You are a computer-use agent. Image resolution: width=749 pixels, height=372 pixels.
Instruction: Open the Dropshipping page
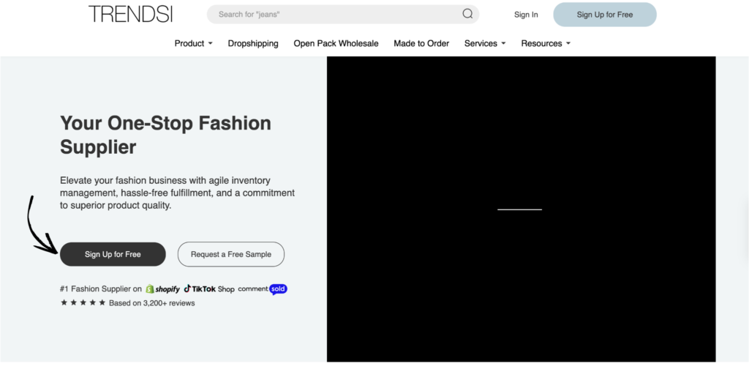pyautogui.click(x=253, y=43)
